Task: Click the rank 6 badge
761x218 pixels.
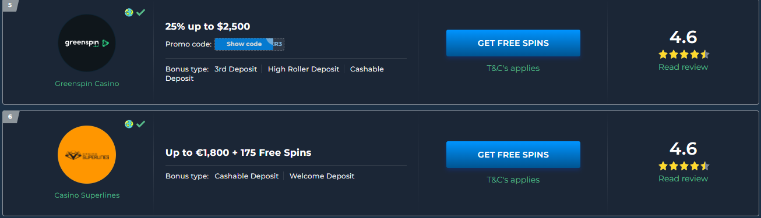Action: [9, 117]
